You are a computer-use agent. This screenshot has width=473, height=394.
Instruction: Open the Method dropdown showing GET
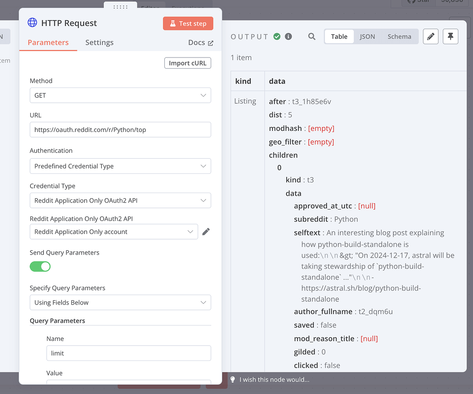120,95
